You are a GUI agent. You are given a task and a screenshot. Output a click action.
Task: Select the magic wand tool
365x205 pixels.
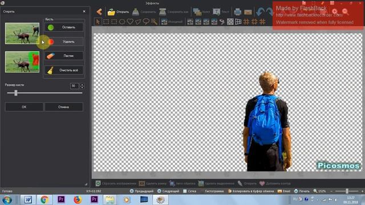point(154,22)
